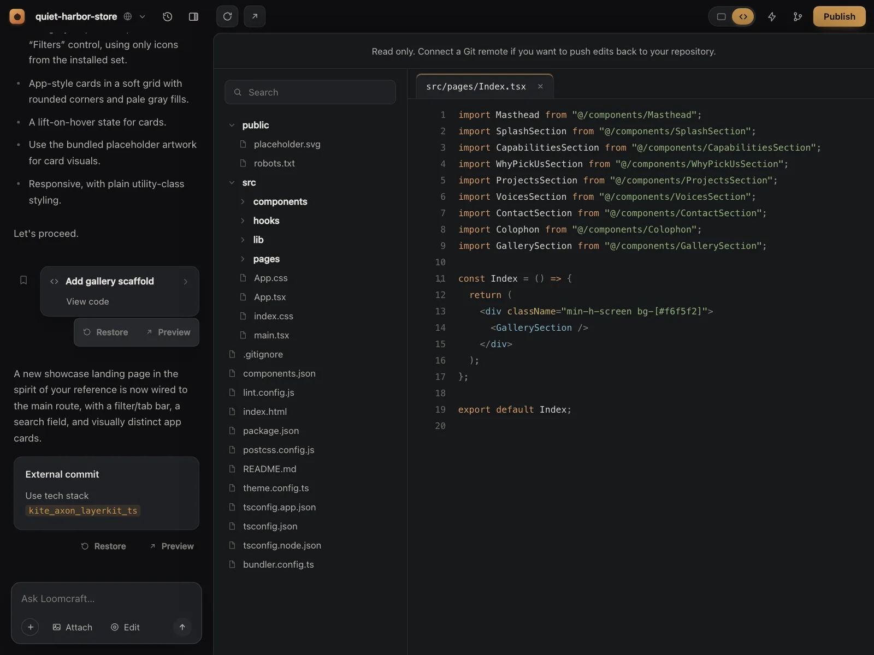The width and height of the screenshot is (874, 655).
Task: Toggle the sidebar panel layout icon
Action: coord(193,16)
